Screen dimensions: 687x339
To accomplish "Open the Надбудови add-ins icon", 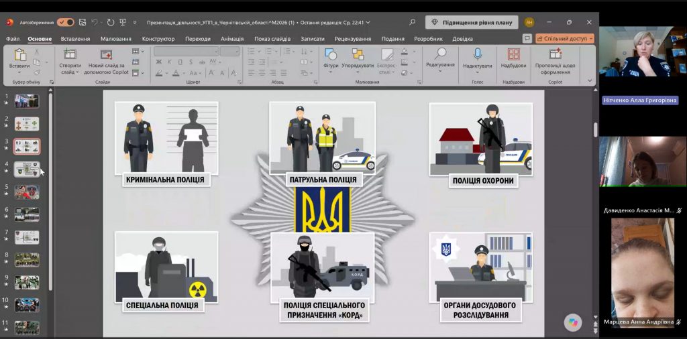I will 513,55.
